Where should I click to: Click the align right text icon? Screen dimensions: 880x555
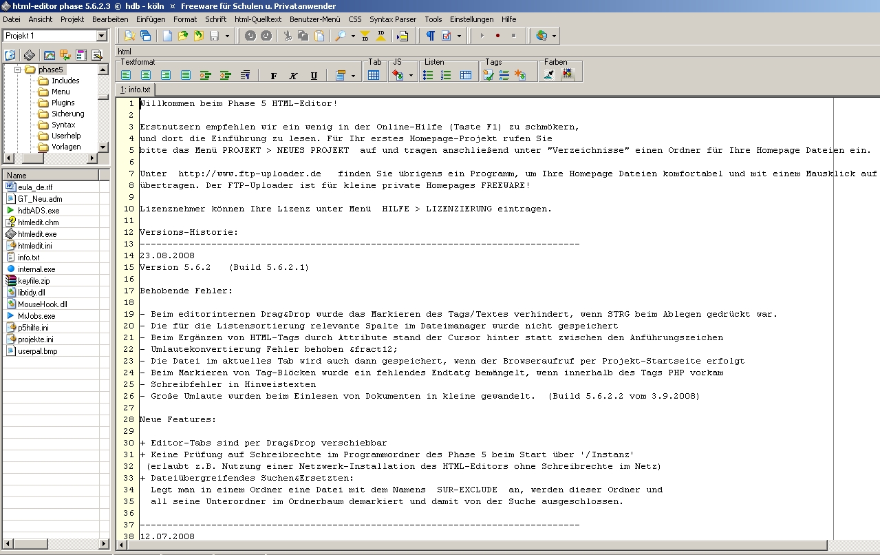click(x=166, y=75)
